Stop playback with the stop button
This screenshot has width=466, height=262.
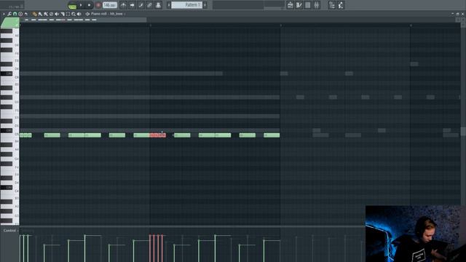point(89,5)
